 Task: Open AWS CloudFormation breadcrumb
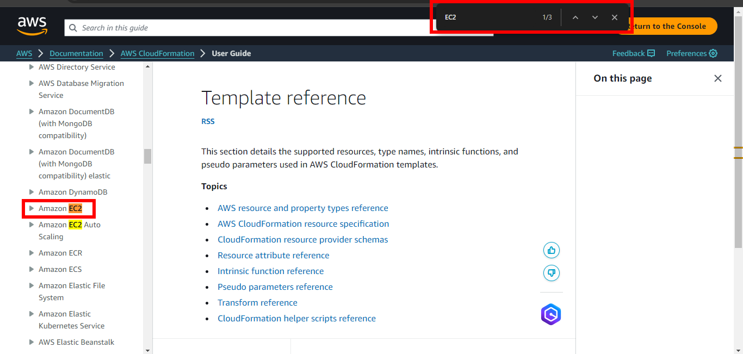click(x=157, y=53)
